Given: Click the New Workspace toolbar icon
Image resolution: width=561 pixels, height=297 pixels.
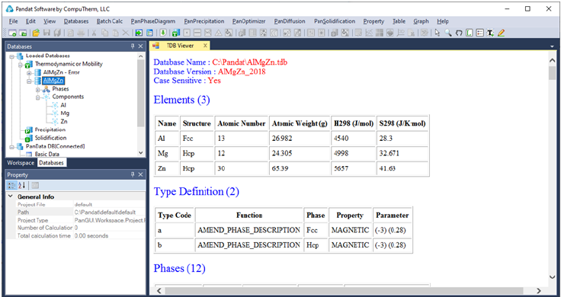Looking at the screenshot, I should (x=12, y=33).
